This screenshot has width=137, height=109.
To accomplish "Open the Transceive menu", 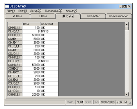I will coord(54,11).
